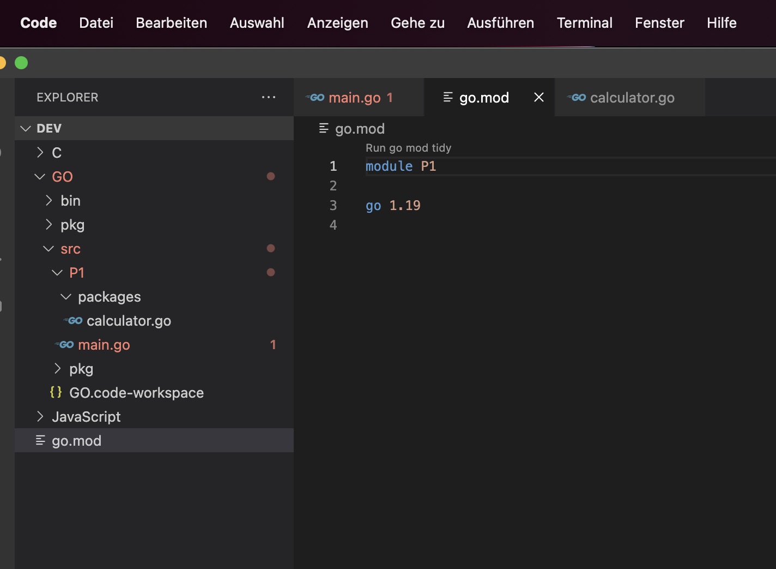Click the error count on main.go tab
The width and height of the screenshot is (776, 569).
pos(390,98)
